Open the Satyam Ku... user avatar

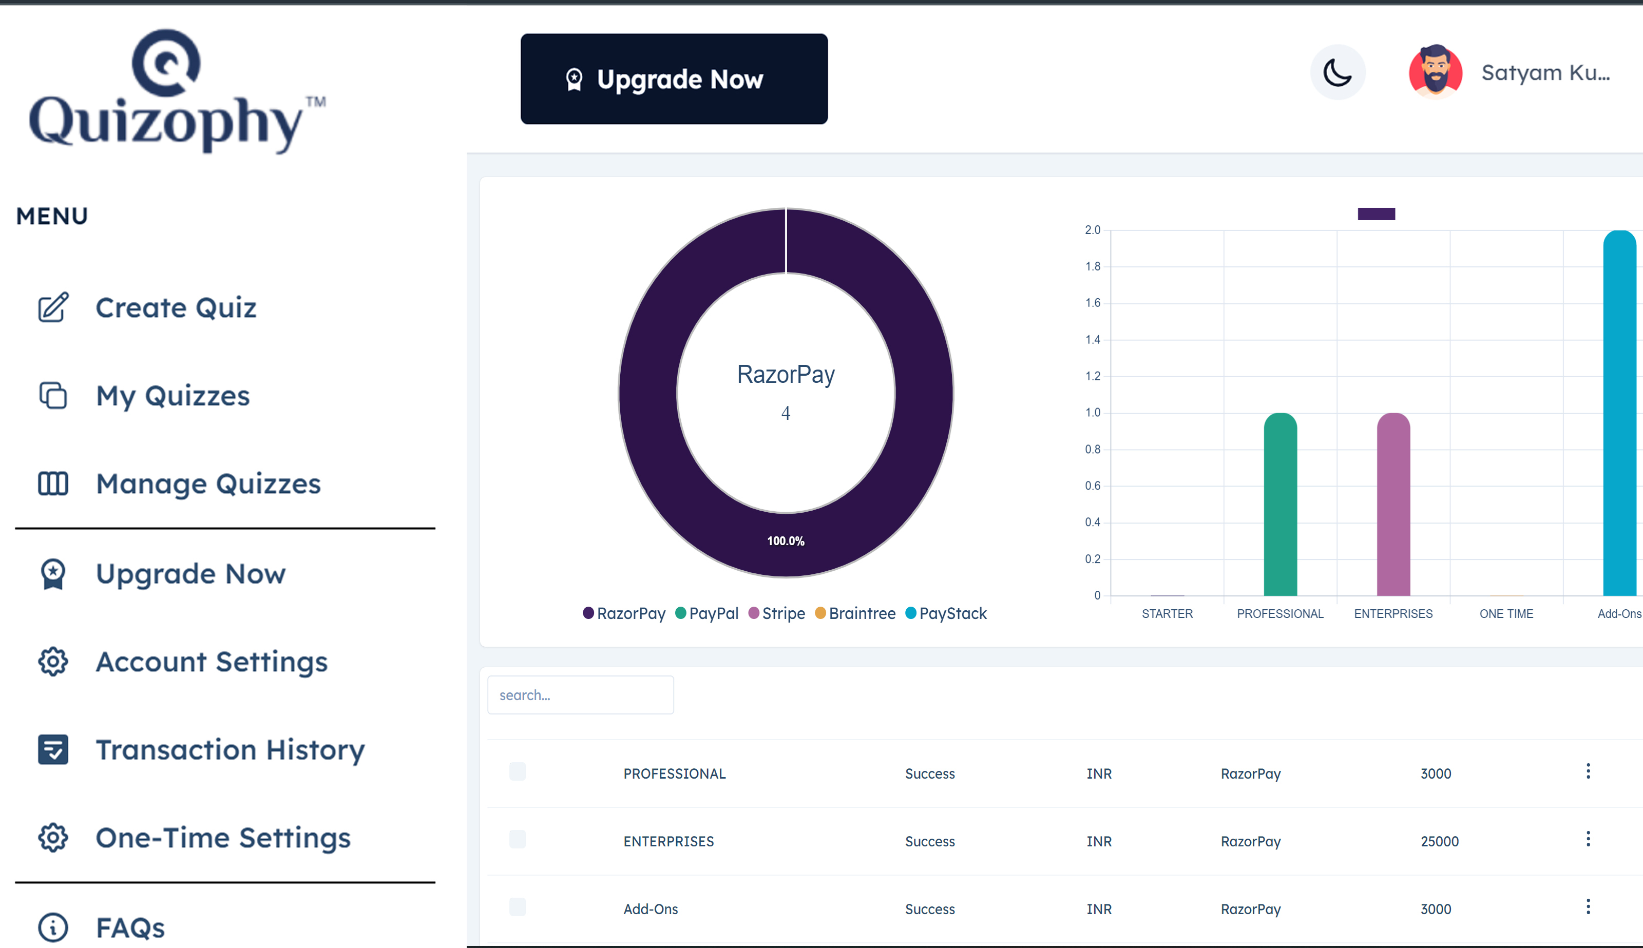[1435, 72]
